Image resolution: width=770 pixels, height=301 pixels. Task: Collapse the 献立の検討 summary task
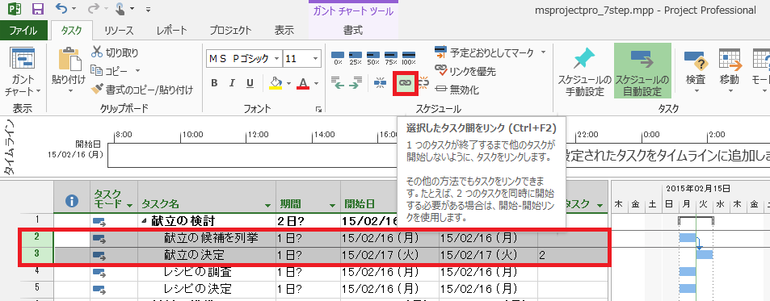(x=144, y=220)
